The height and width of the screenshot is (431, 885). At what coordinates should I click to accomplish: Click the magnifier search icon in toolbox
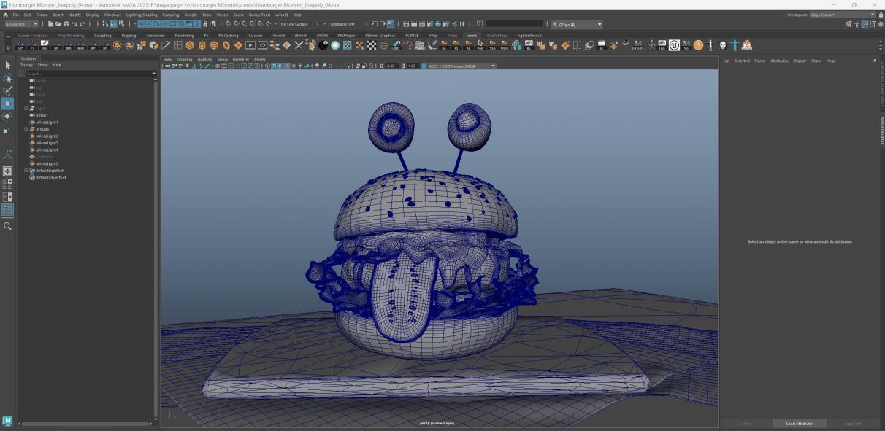pos(7,226)
